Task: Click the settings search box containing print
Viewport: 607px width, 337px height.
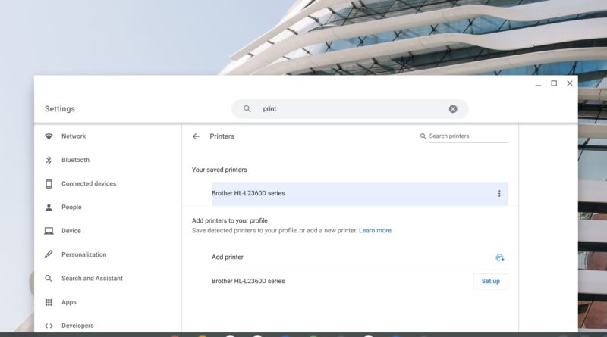Action: click(350, 109)
